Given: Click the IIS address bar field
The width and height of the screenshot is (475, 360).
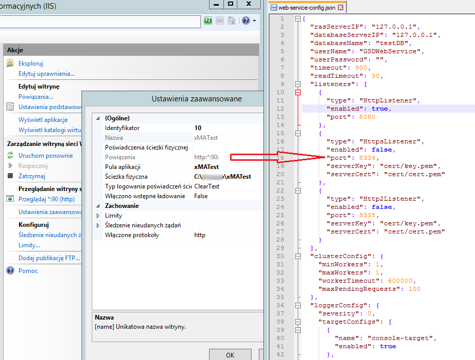Looking at the screenshot, I should click(x=100, y=22).
